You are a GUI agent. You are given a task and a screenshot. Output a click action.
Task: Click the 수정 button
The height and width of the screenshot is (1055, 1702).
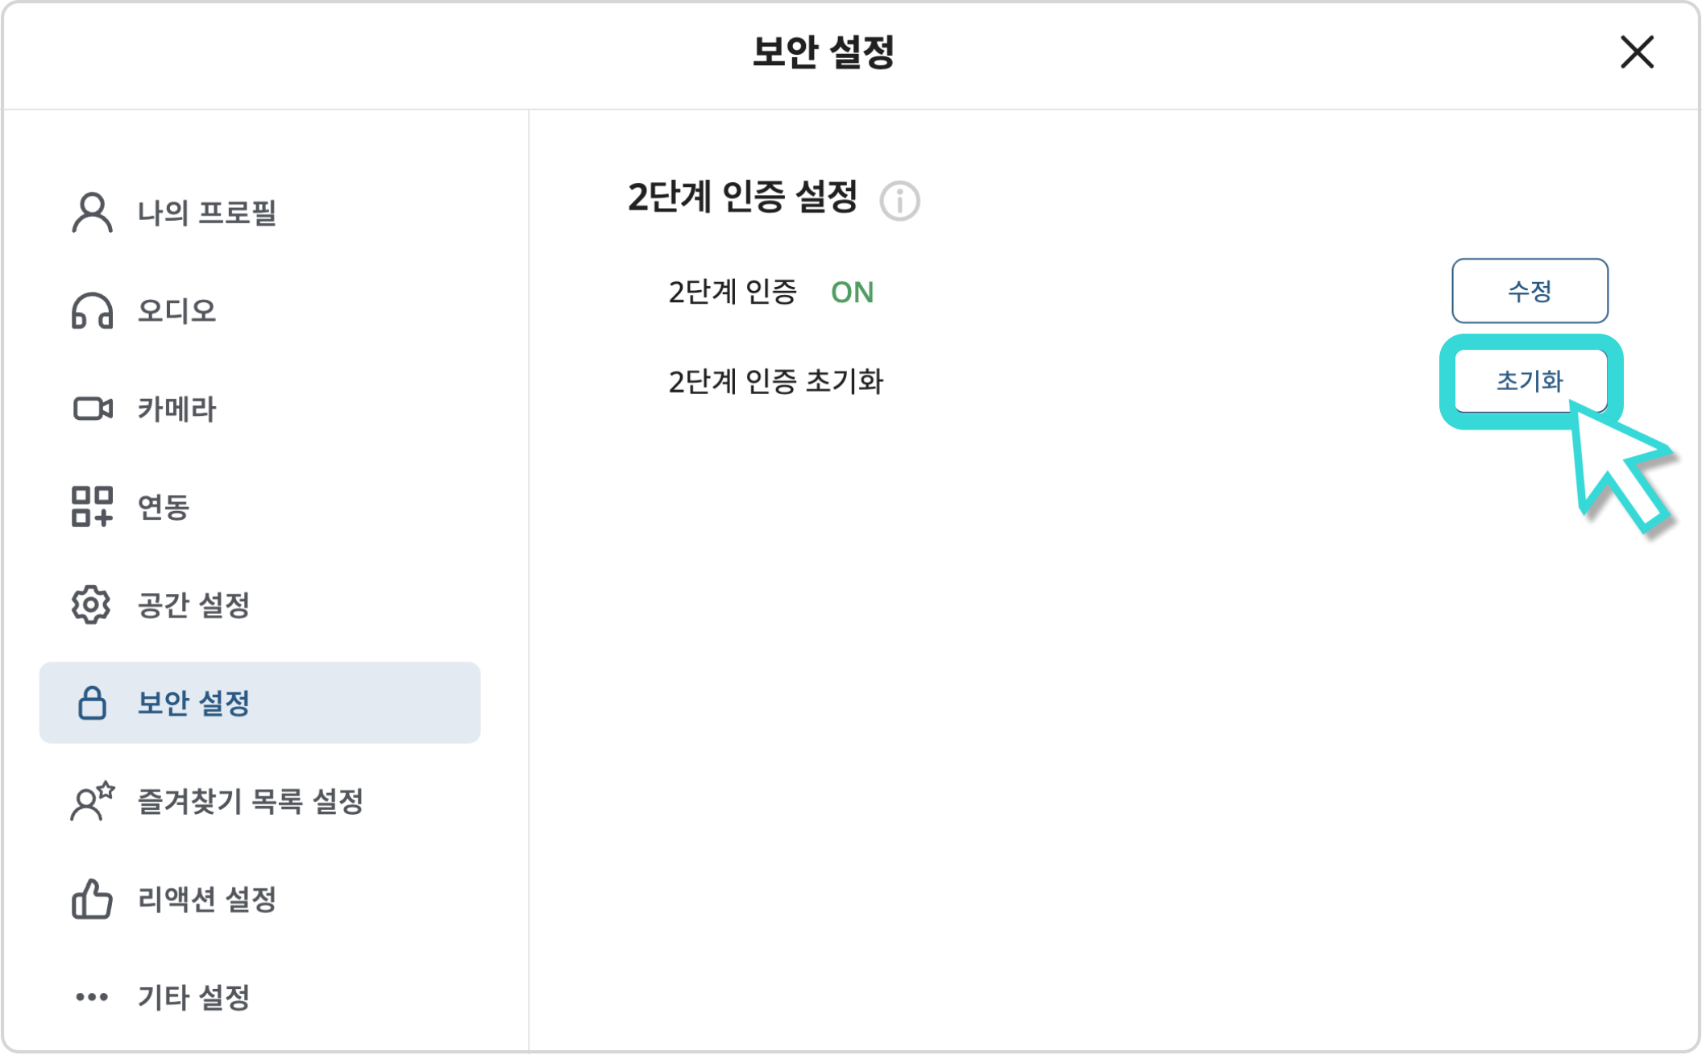pyautogui.click(x=1530, y=292)
